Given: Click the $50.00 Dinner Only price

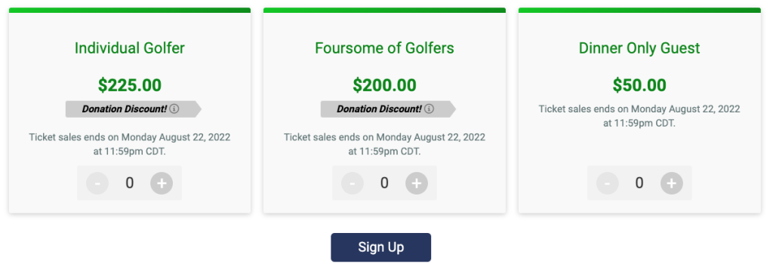Looking at the screenshot, I should coord(639,85).
